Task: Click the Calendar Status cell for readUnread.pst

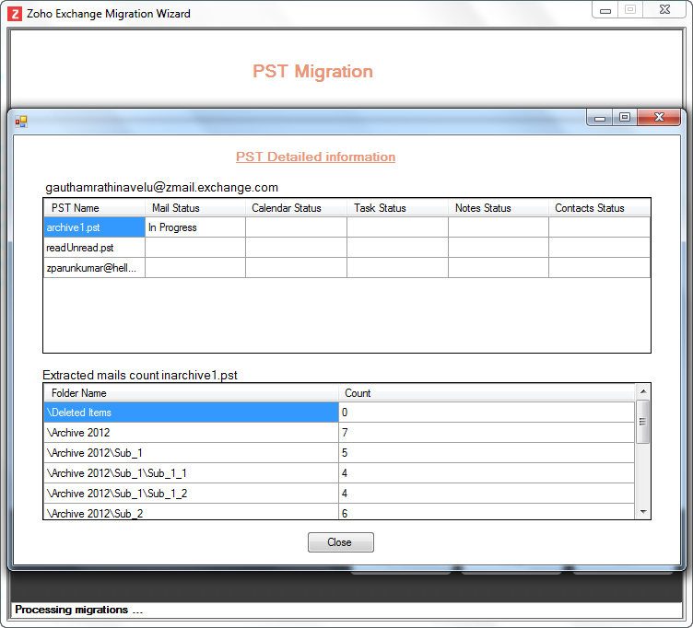Action: [296, 248]
